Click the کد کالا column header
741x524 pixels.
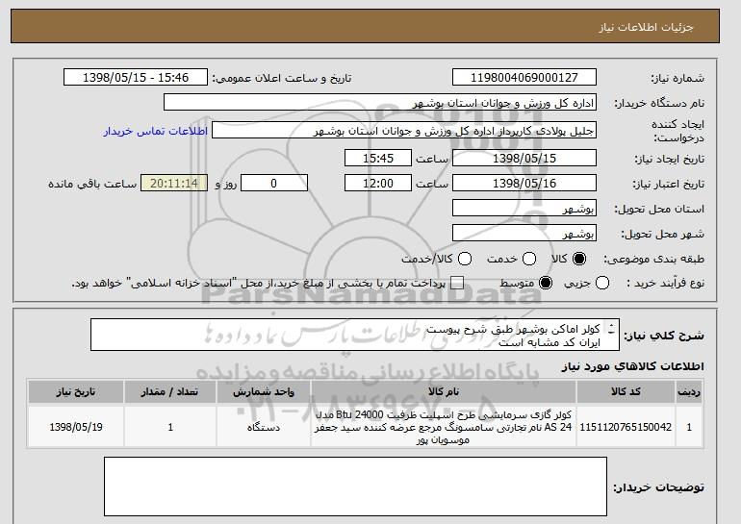coord(626,392)
